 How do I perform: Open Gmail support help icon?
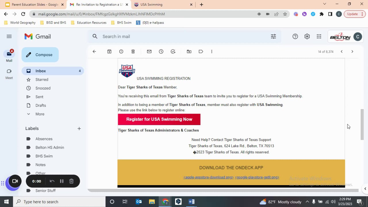tap(295, 36)
